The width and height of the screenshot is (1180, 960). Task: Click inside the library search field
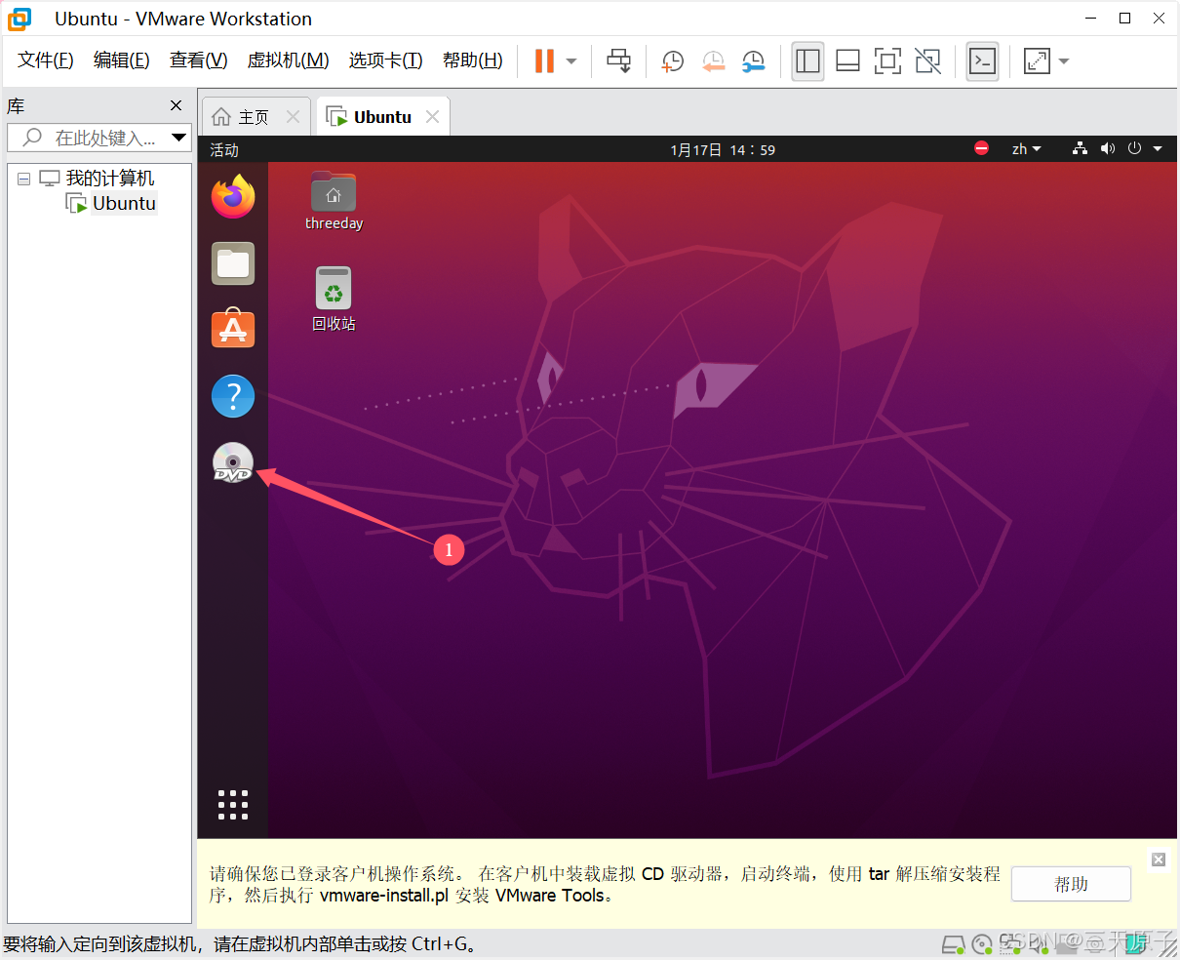pos(98,137)
